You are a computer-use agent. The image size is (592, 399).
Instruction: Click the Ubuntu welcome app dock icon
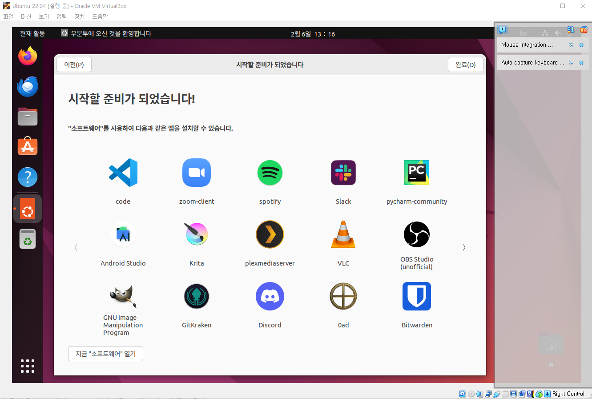28,209
